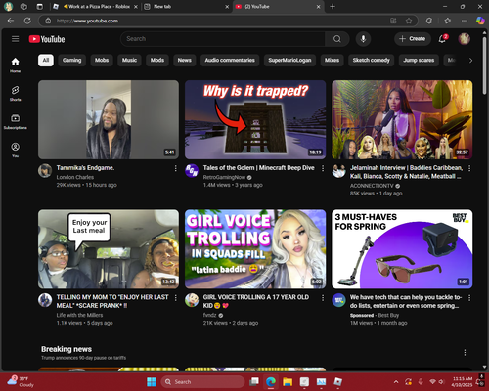This screenshot has width=489, height=391.
Task: Show more category chips with right arrow
Action: point(470,61)
